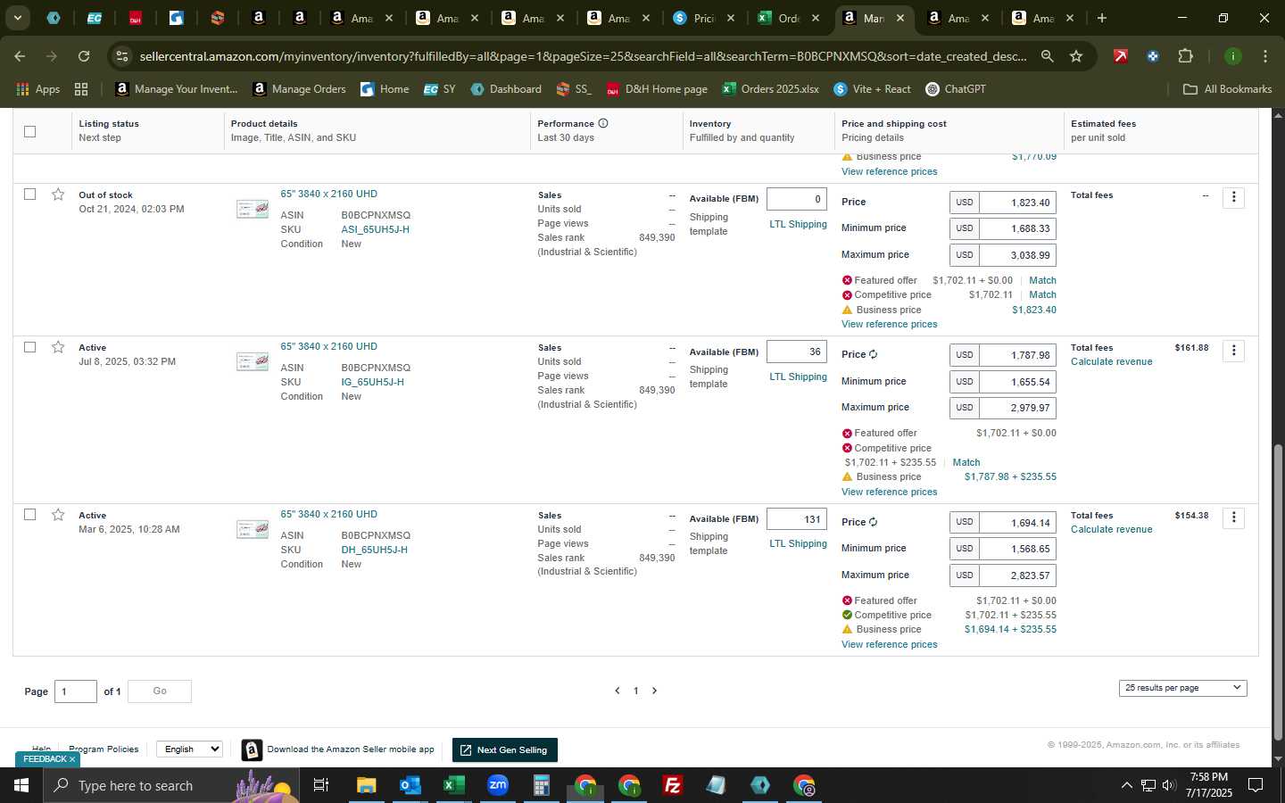Open File Explorer from the taskbar
The width and height of the screenshot is (1285, 803).
tap(367, 785)
